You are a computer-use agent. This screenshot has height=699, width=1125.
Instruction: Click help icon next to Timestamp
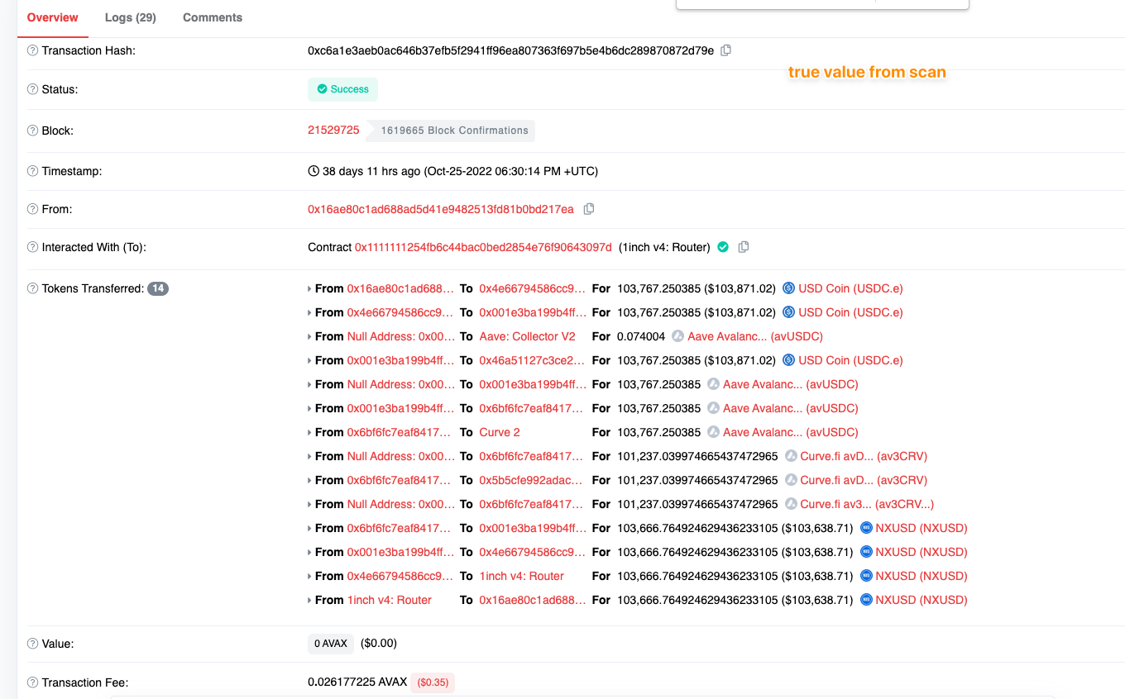pos(32,171)
